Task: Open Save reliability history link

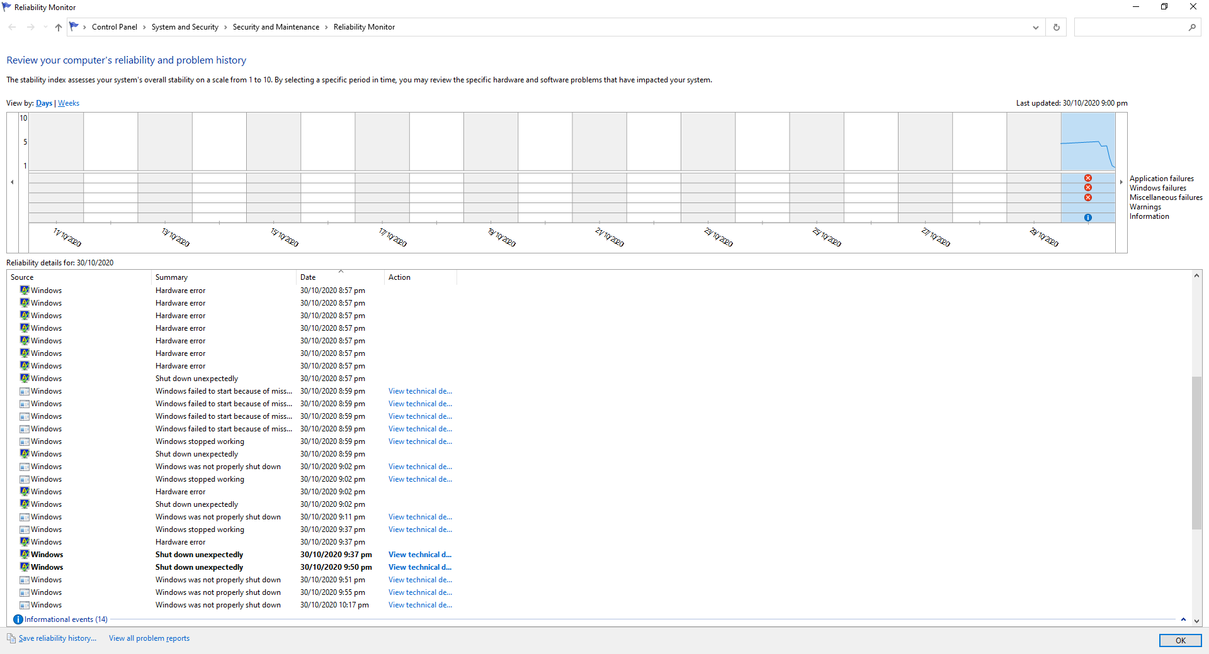Action: [x=57, y=638]
